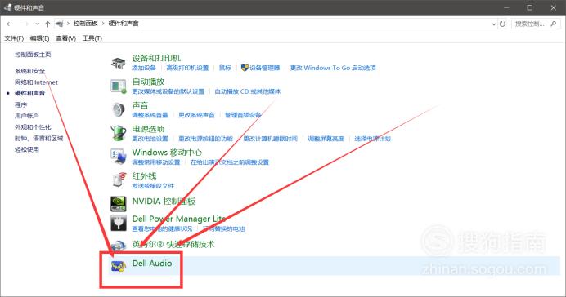Open the 文件(F) menu

click(x=14, y=38)
